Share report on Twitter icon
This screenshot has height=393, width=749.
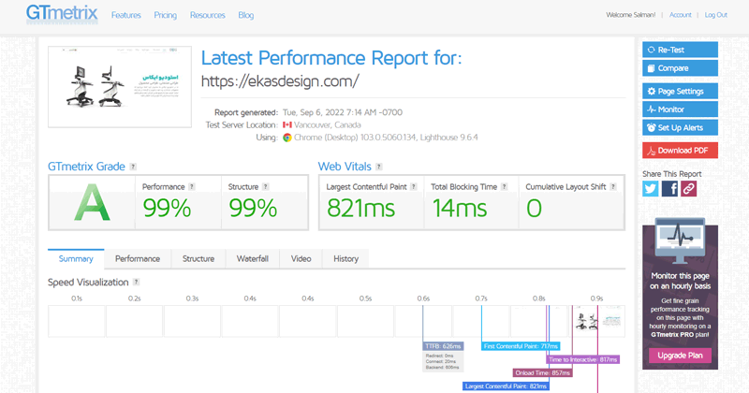click(650, 189)
